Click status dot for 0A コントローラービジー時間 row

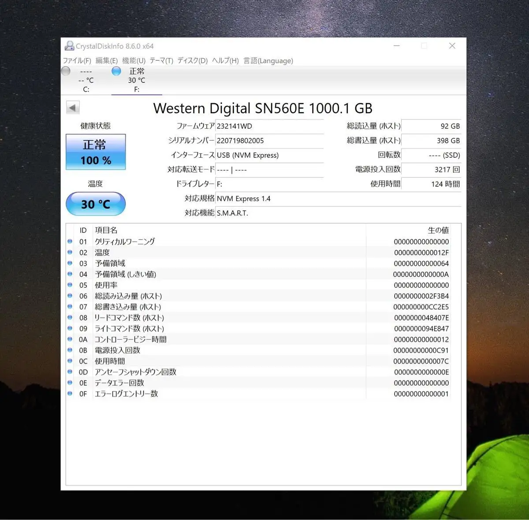(x=70, y=339)
